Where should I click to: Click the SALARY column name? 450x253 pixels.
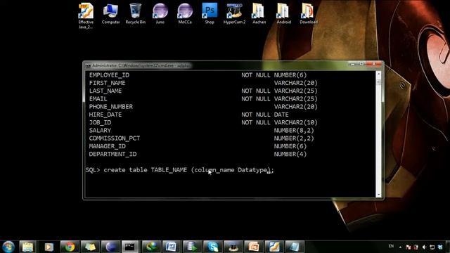[100, 130]
